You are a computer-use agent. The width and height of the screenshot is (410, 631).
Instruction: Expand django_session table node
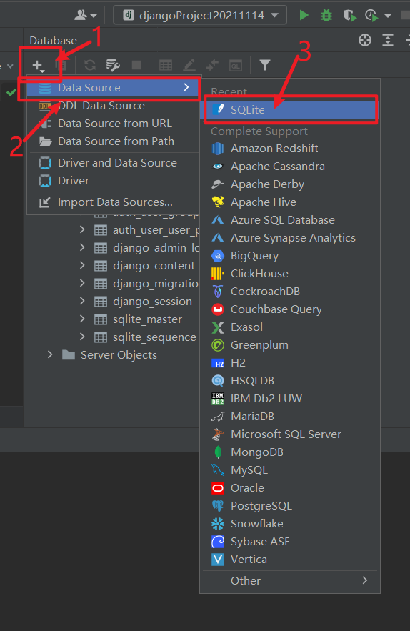coord(82,301)
